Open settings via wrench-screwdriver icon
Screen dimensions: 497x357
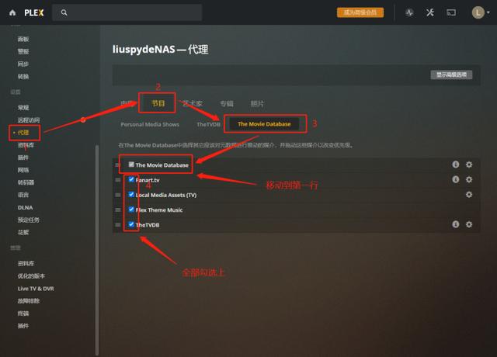pos(430,12)
